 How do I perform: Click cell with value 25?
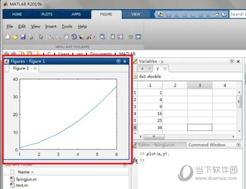(x=150, y=120)
